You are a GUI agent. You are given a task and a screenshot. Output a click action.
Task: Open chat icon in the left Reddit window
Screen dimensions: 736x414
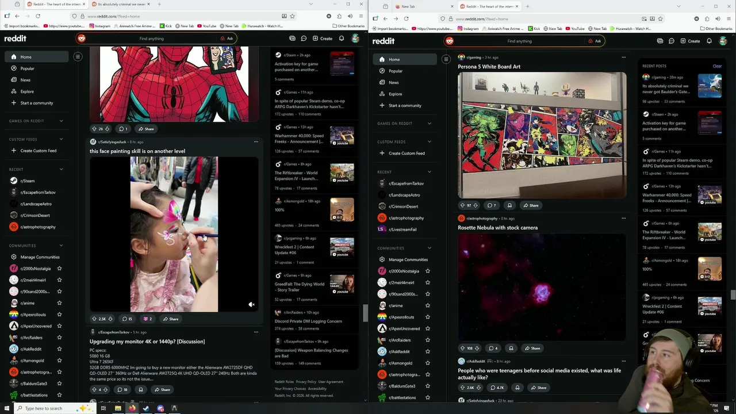304,39
